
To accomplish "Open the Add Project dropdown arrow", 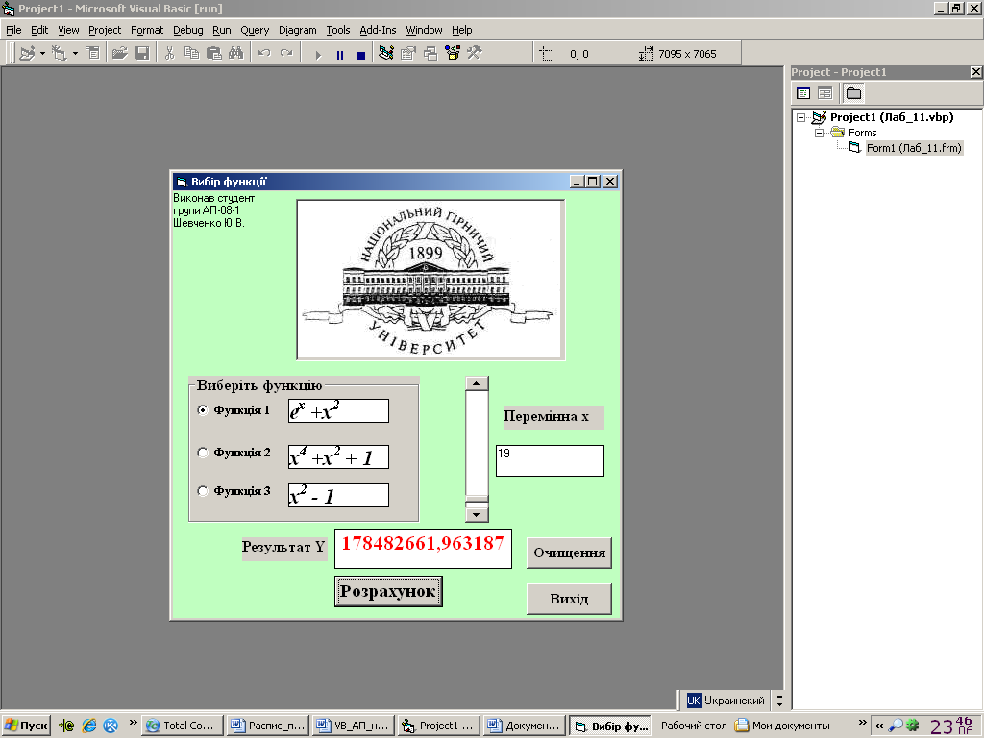I will click(42, 54).
